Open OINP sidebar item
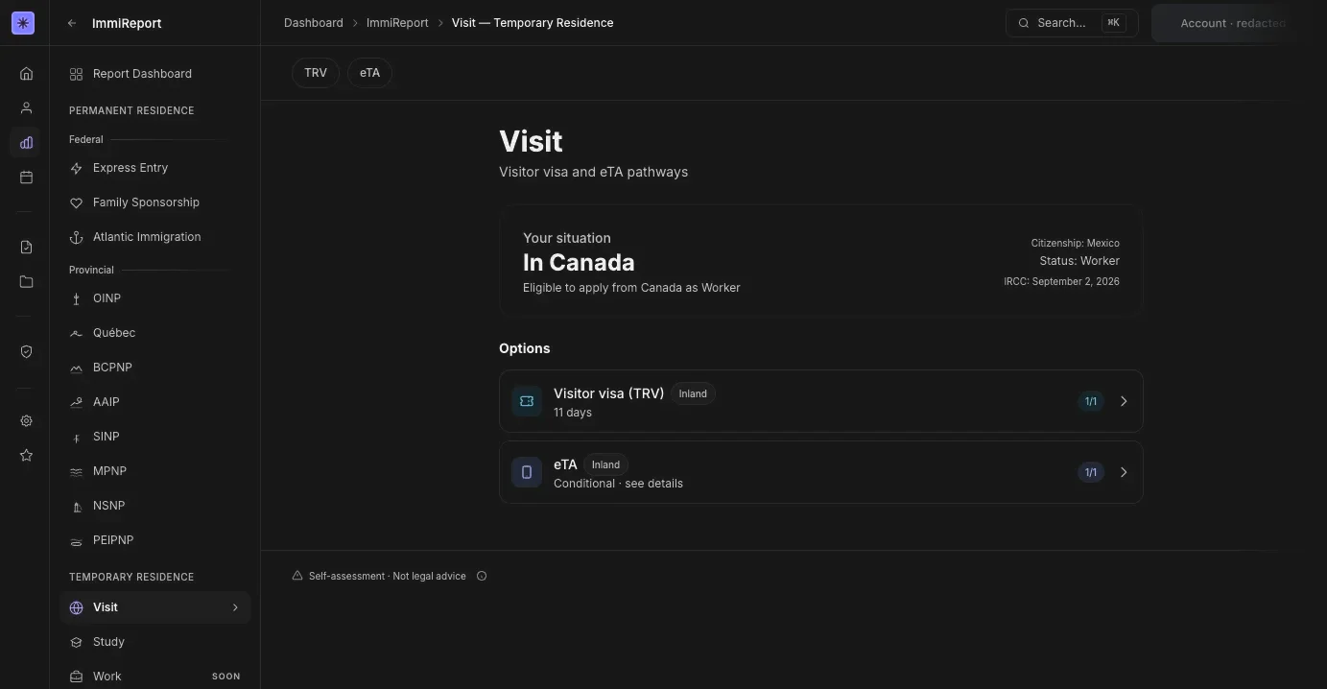 [154, 298]
